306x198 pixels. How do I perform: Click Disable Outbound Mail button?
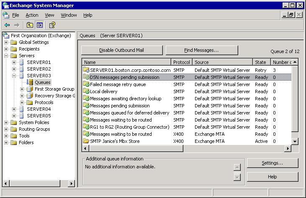(122, 50)
